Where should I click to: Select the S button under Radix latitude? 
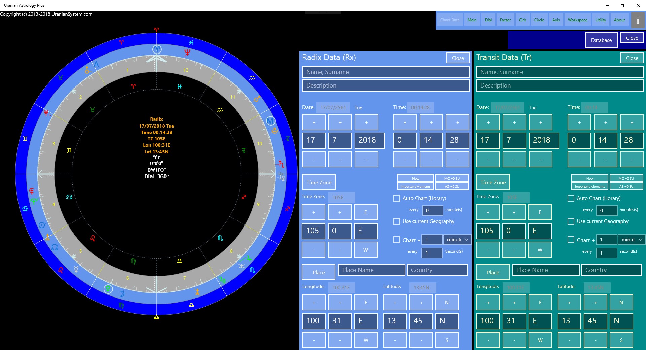(447, 340)
